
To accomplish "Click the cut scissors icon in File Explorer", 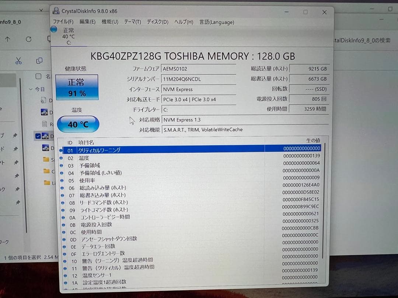I will (18, 61).
